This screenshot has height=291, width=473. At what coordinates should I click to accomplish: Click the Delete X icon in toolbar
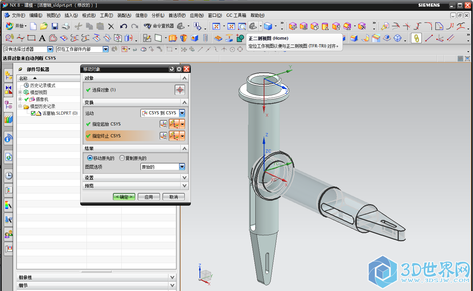[111, 26]
